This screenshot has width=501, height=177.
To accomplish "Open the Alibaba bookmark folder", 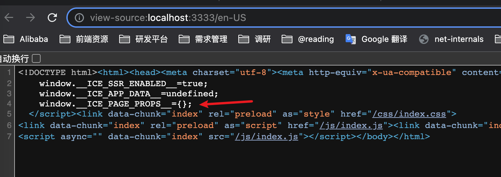I will (26, 39).
